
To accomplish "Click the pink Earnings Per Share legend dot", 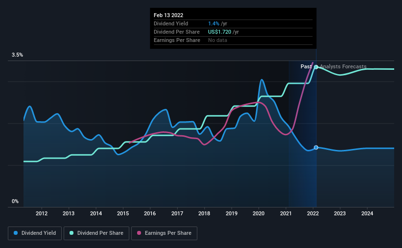I will (139, 233).
